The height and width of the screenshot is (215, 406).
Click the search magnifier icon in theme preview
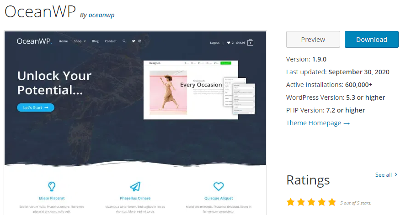124,41
